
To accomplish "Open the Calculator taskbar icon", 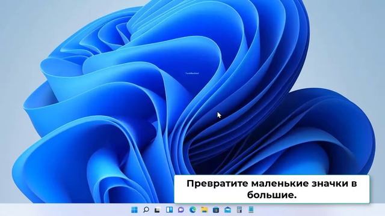I will click(239, 209).
